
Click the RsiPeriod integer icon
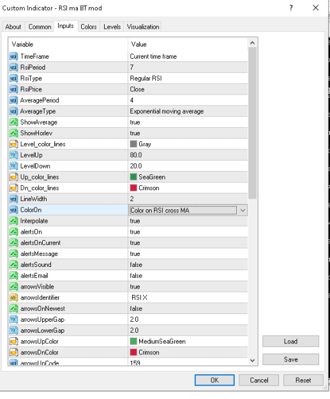pyautogui.click(x=14, y=68)
